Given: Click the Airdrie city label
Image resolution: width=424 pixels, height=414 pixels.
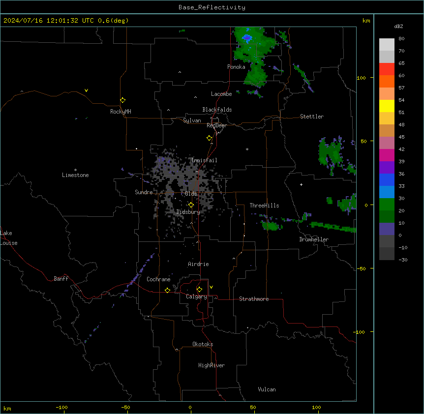Looking at the screenshot, I should click(199, 264).
